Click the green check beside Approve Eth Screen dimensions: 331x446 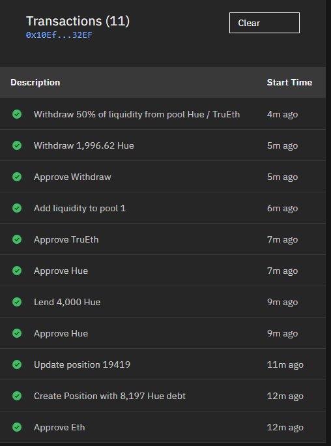click(x=17, y=427)
